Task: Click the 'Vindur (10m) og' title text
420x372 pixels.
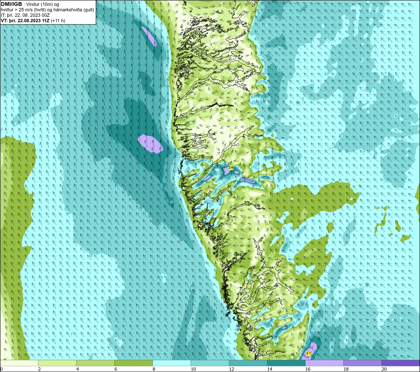Action: [x=43, y=4]
